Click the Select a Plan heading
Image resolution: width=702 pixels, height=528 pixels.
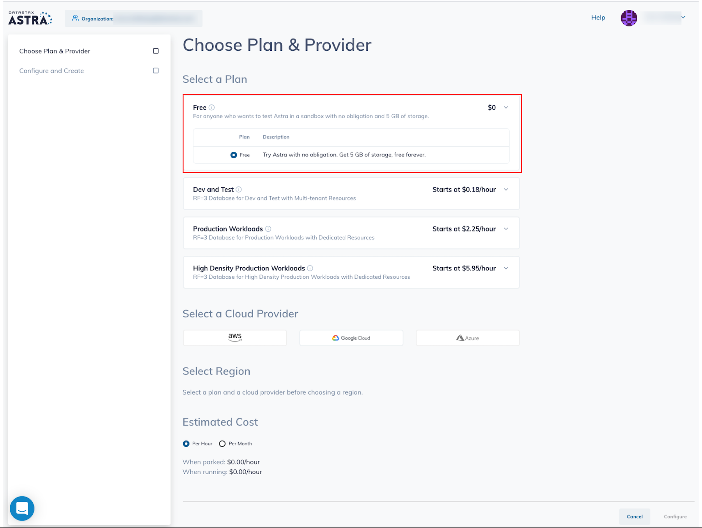[215, 79]
